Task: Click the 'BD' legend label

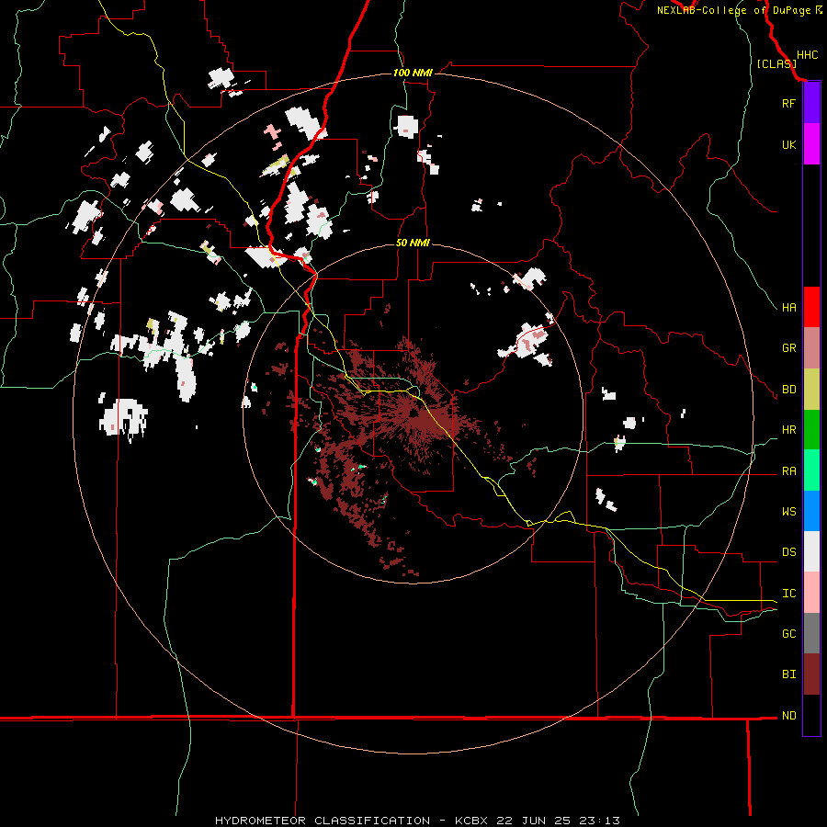Action: coord(788,390)
